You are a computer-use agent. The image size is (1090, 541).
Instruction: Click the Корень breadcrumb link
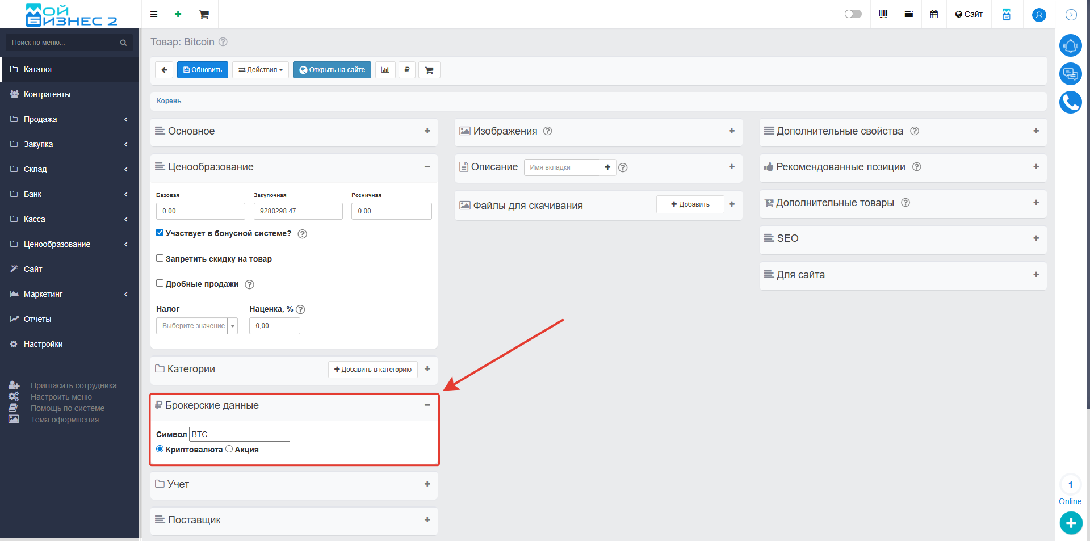(169, 101)
